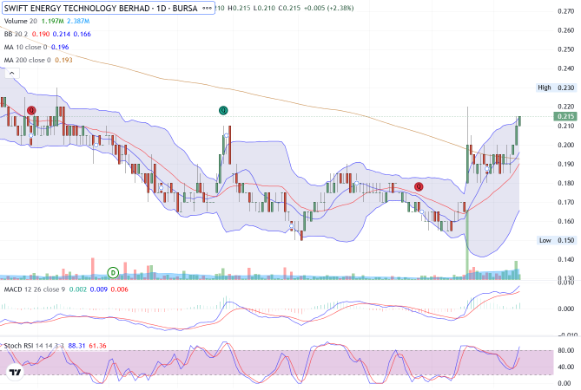
Task: Click the Low 0.150 price label
Action: point(556,240)
